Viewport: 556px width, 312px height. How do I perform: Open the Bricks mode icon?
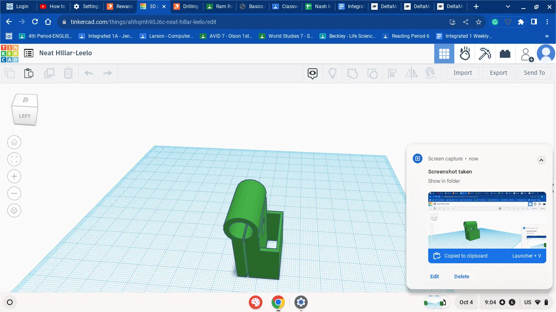tap(505, 54)
